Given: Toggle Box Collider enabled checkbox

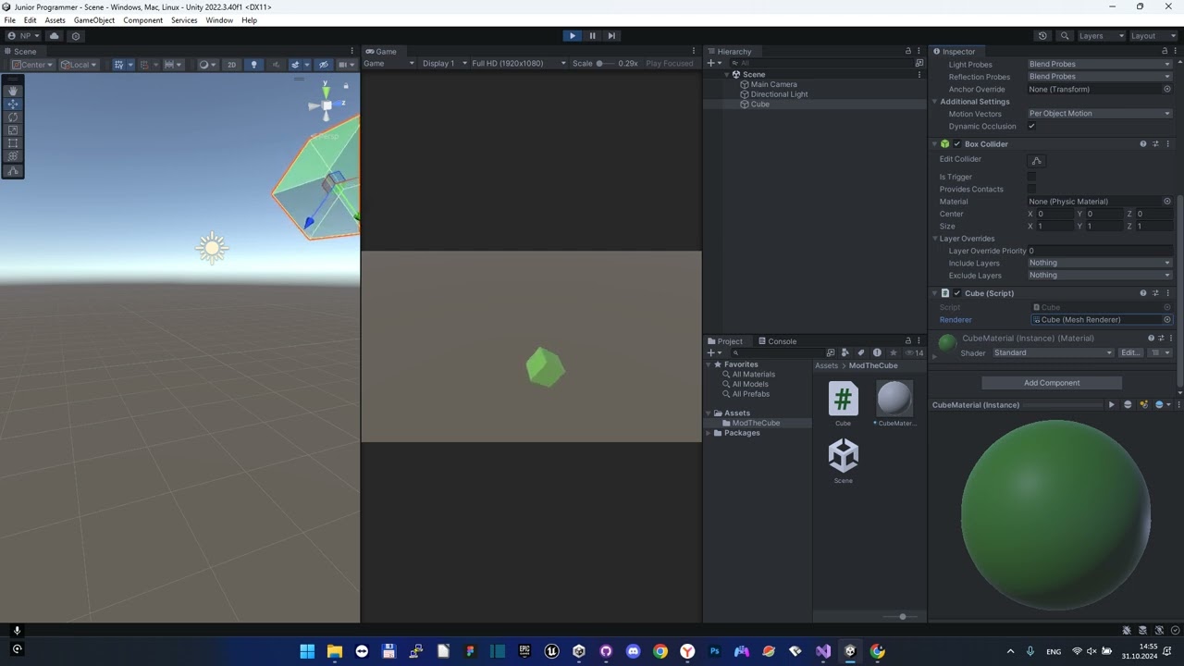Looking at the screenshot, I should pyautogui.click(x=957, y=144).
